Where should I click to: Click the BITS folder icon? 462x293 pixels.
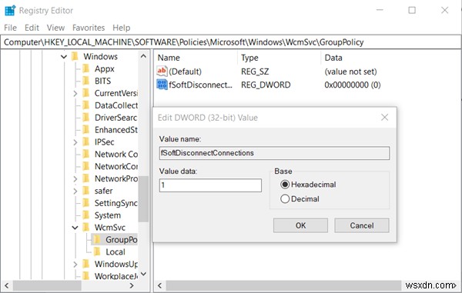(x=86, y=81)
